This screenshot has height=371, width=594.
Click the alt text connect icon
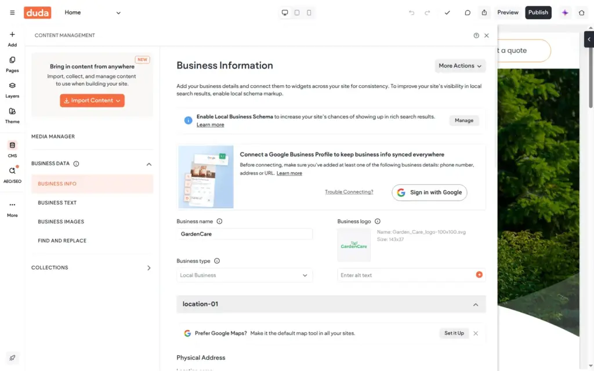click(479, 274)
